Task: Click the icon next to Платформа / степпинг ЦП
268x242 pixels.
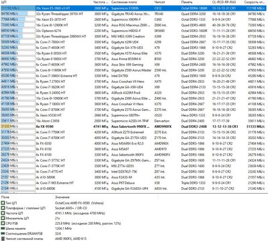Action: [3, 208]
